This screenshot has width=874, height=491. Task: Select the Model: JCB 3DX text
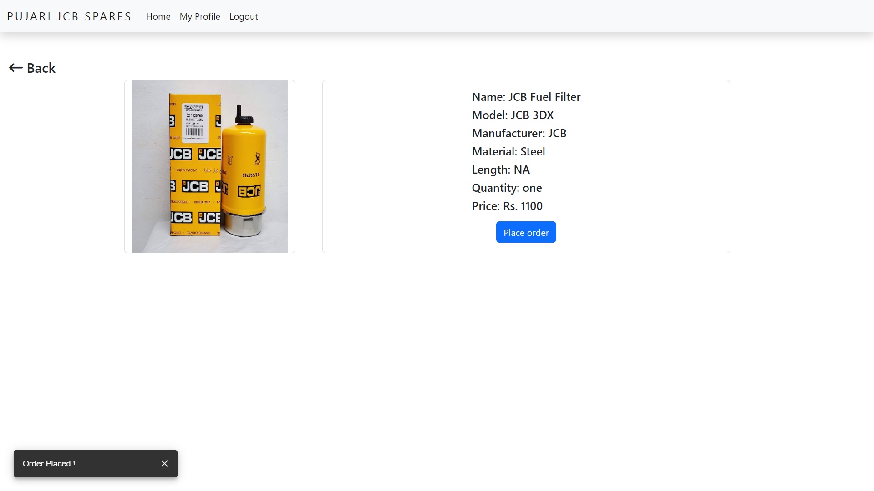(513, 115)
